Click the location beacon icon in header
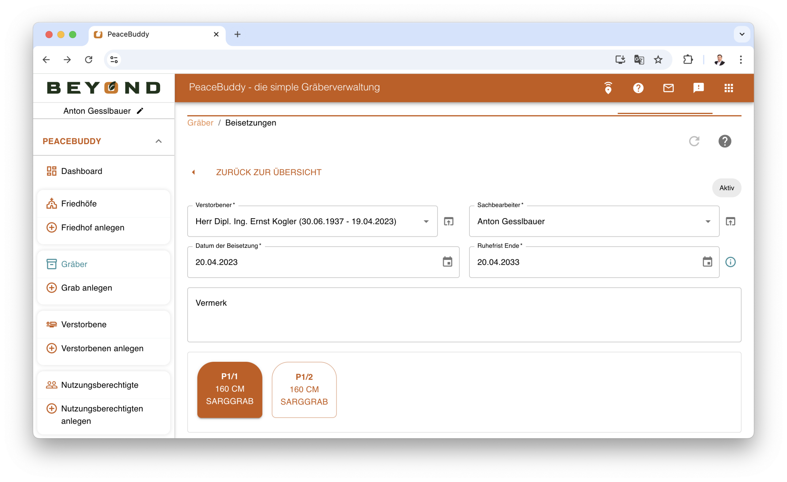The image size is (787, 482). [x=608, y=88]
